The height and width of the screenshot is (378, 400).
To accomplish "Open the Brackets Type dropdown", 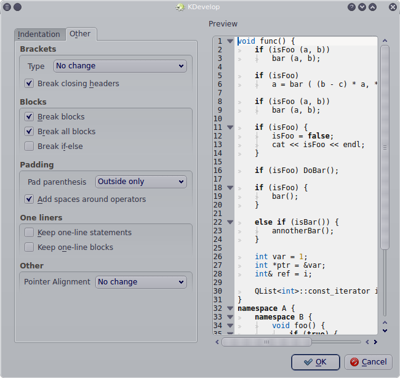I will point(120,66).
